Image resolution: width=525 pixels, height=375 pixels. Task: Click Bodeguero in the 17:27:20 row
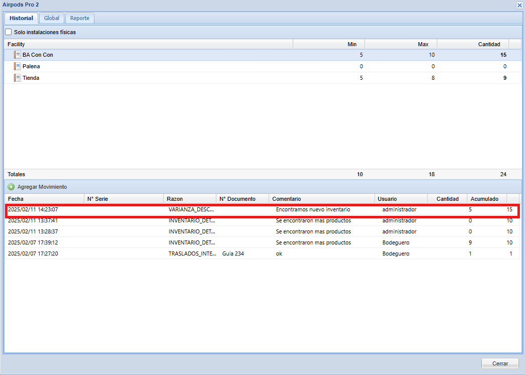click(x=396, y=254)
